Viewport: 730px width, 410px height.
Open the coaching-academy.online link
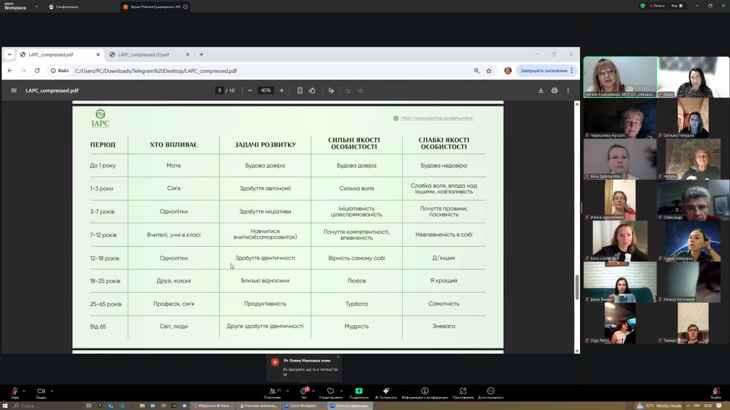click(x=437, y=118)
